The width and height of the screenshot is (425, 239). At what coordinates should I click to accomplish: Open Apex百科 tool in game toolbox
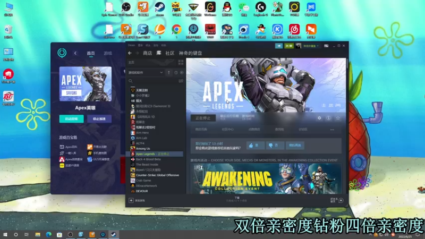point(69,147)
